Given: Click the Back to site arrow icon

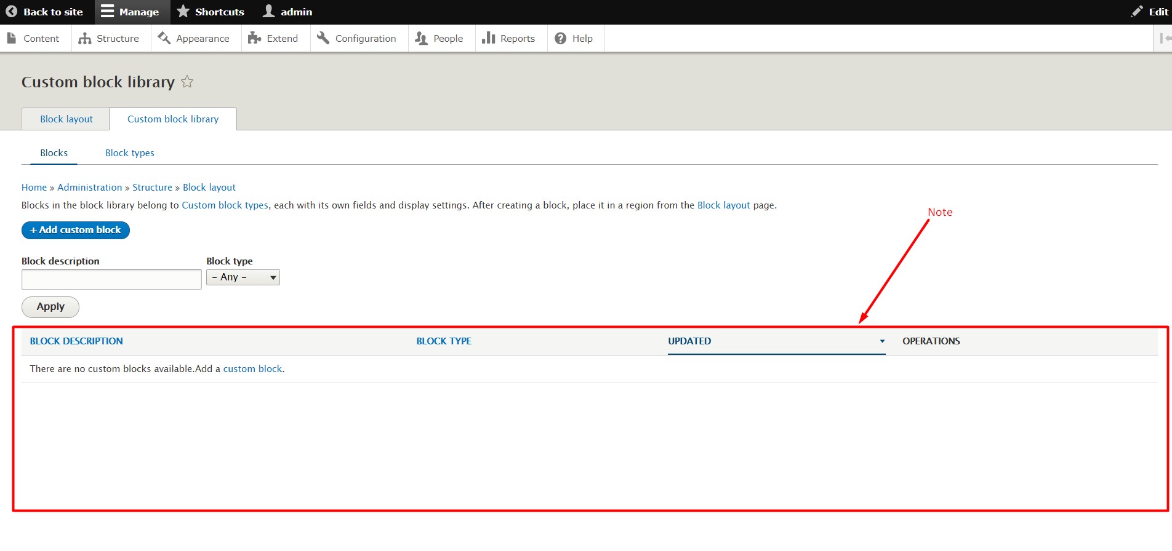Looking at the screenshot, I should pyautogui.click(x=11, y=12).
